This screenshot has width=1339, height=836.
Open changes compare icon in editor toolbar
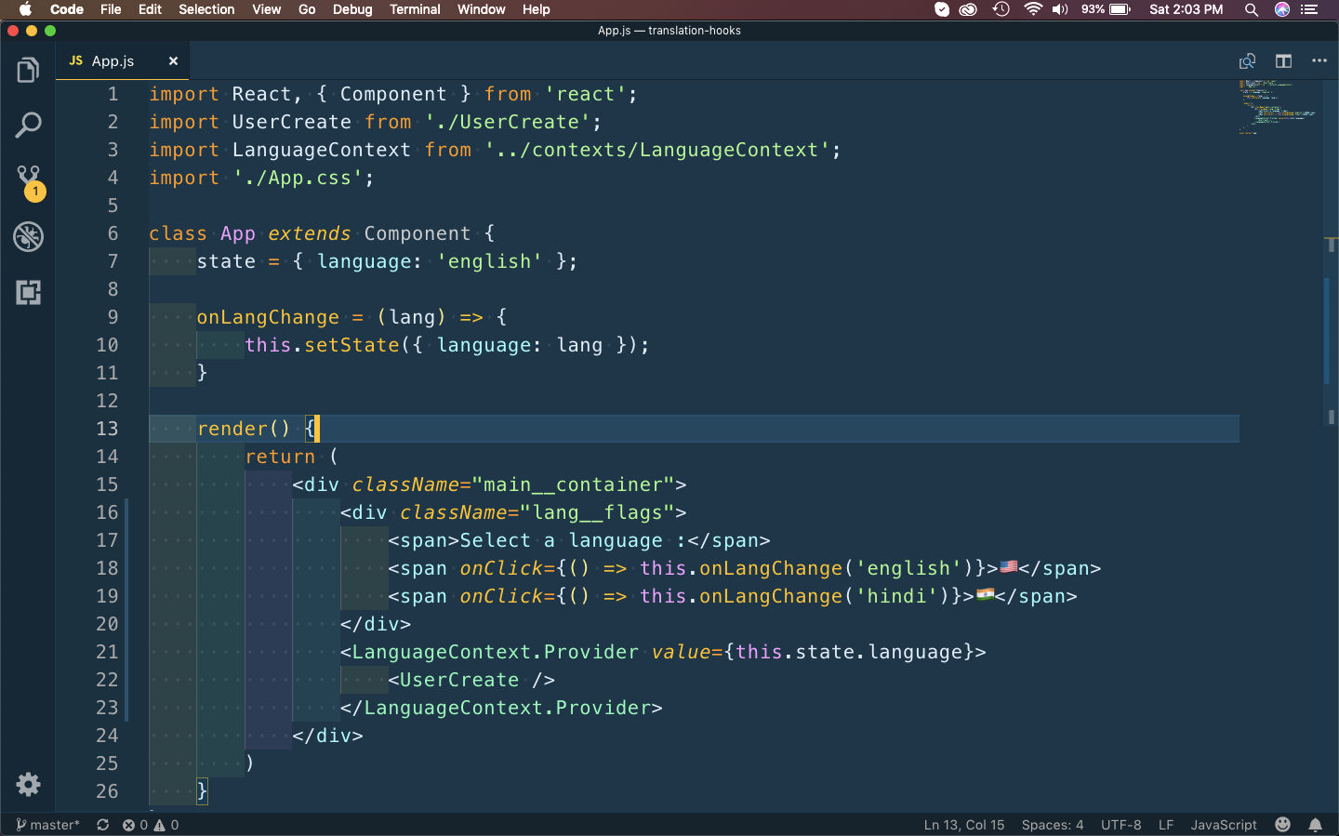pyautogui.click(x=1247, y=61)
